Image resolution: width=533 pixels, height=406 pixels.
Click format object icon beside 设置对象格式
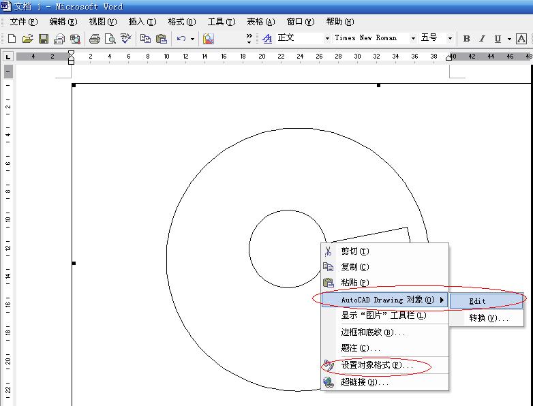point(329,365)
